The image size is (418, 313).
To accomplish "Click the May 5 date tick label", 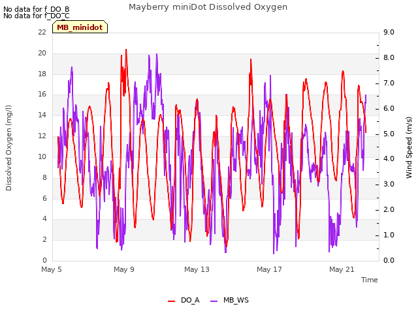I will point(52,269).
